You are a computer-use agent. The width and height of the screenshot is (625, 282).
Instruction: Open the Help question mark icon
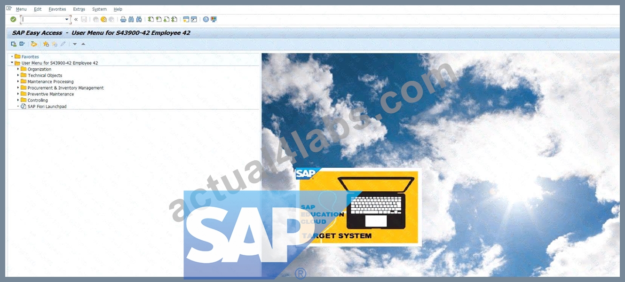click(x=206, y=19)
